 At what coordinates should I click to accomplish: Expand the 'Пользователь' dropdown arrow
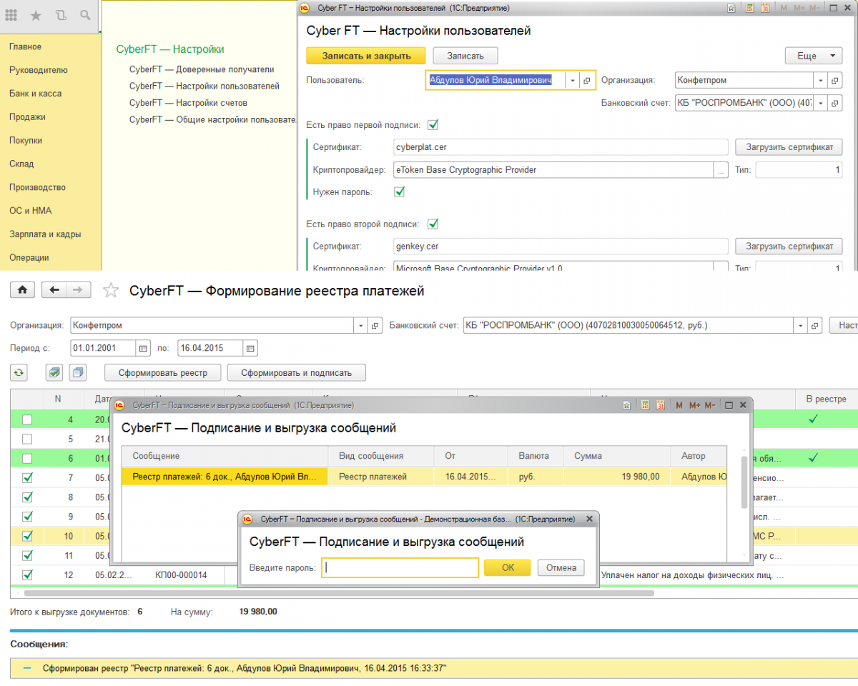(573, 81)
